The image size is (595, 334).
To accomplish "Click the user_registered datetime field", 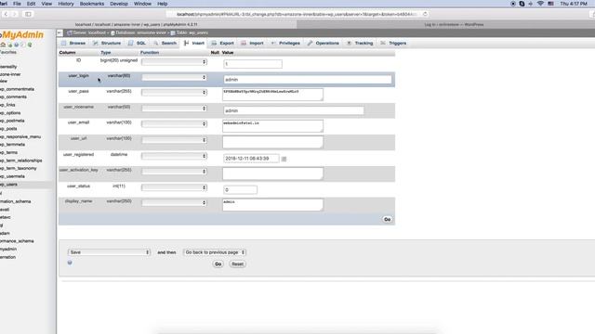I will (251, 159).
